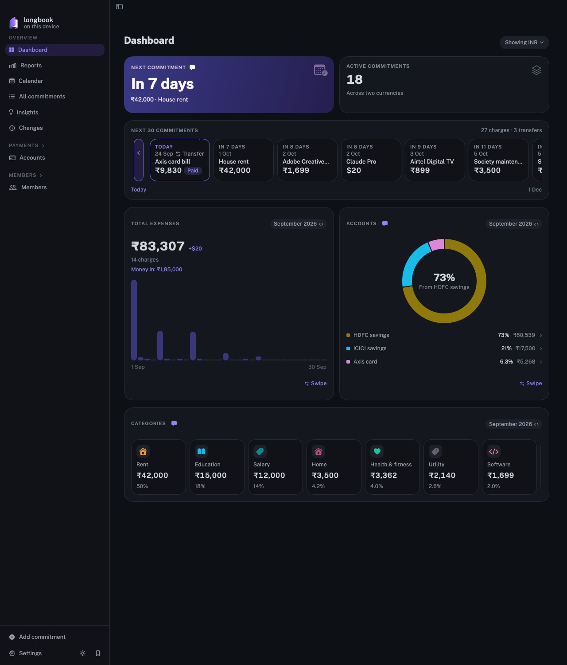Open comment bubble next to Categories heading
Viewport: 567px width, 665px height.
point(174,423)
